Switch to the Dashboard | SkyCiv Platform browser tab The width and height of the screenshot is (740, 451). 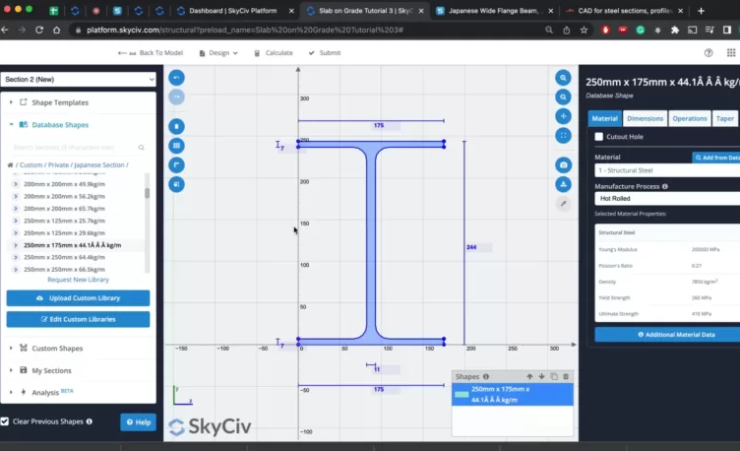pos(233,11)
